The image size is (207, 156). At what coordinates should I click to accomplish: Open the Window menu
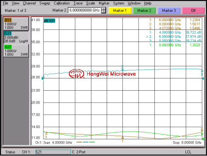(x=134, y=3)
